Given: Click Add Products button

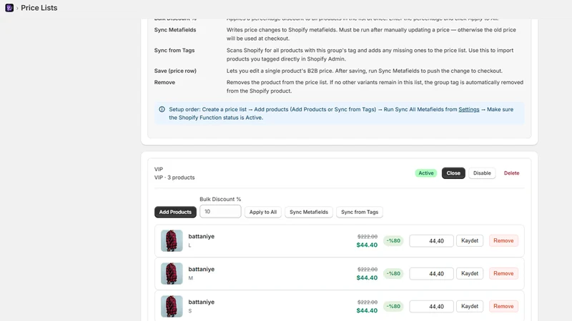Looking at the screenshot, I should coord(175,212).
